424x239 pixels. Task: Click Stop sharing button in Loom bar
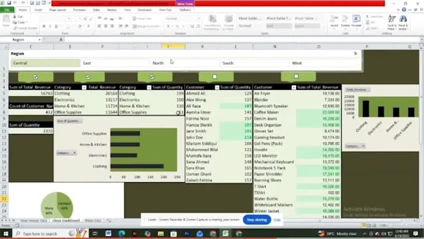[257, 220]
